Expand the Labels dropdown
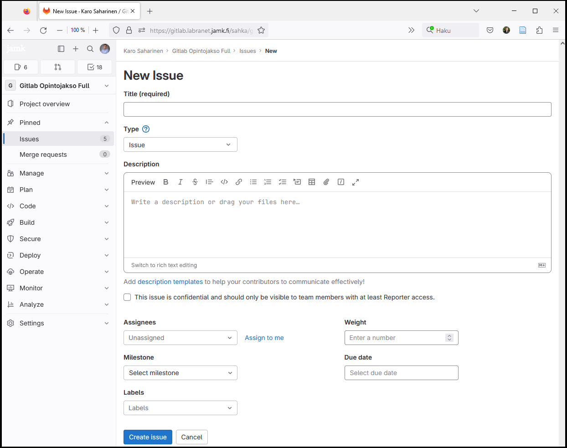 point(180,408)
